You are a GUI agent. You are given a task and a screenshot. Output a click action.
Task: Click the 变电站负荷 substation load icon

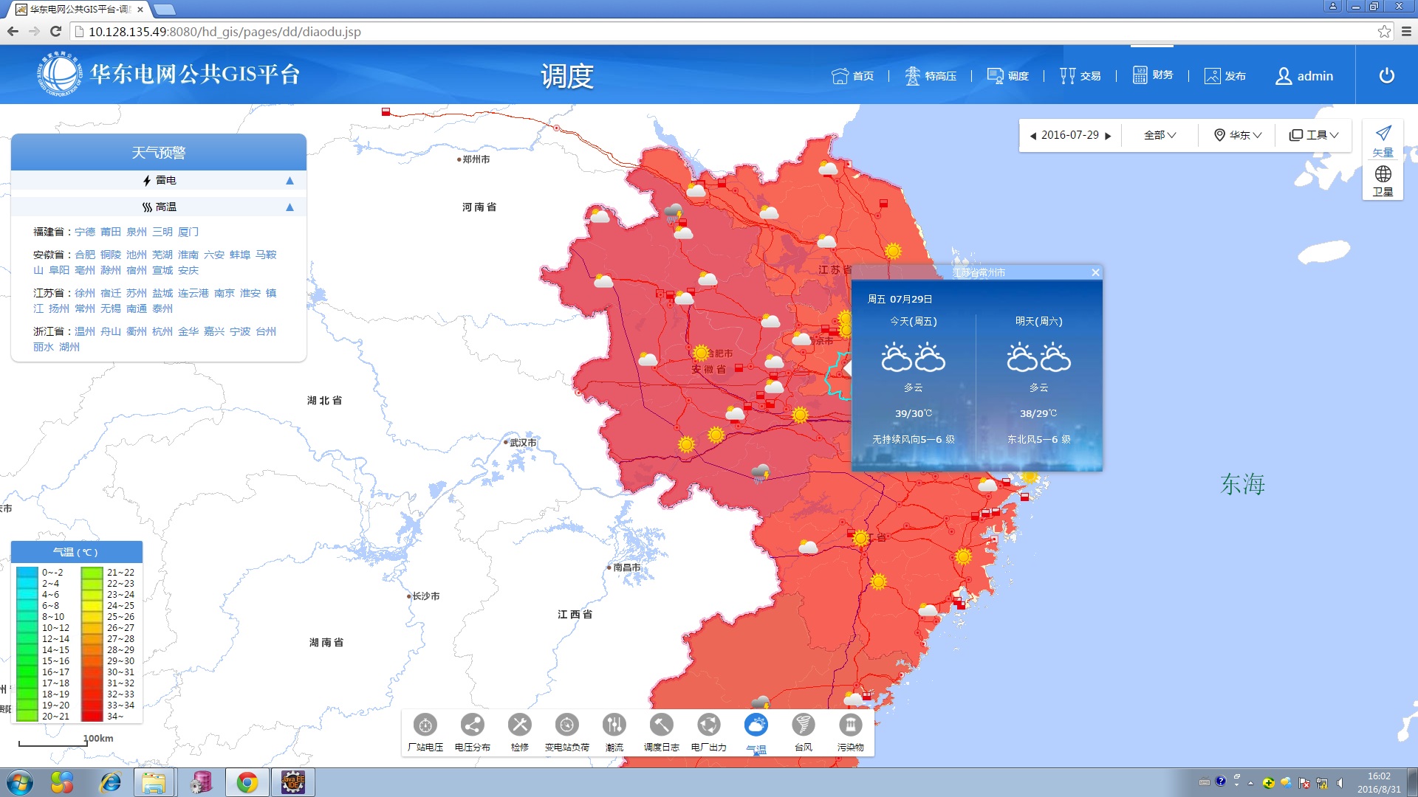coord(566,725)
